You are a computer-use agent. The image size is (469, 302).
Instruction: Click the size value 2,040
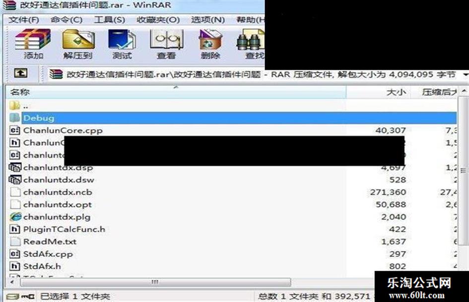[394, 217]
